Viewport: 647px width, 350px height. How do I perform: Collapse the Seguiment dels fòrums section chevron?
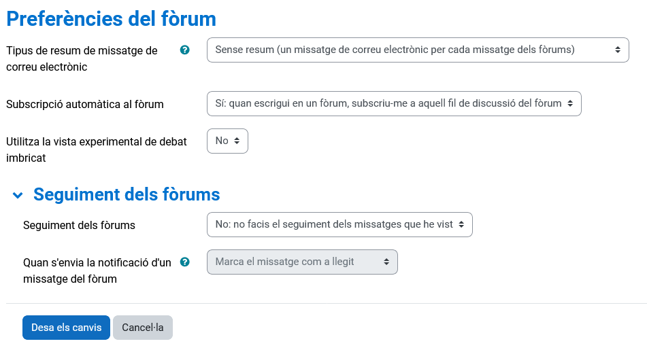click(18, 195)
